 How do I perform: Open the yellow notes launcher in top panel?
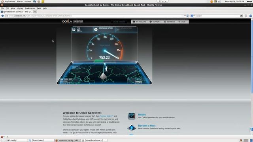[x=43, y=2]
